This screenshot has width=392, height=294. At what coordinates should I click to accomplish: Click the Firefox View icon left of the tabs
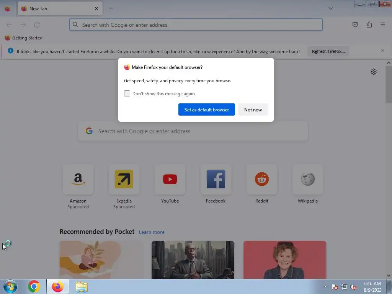[x=8, y=9]
